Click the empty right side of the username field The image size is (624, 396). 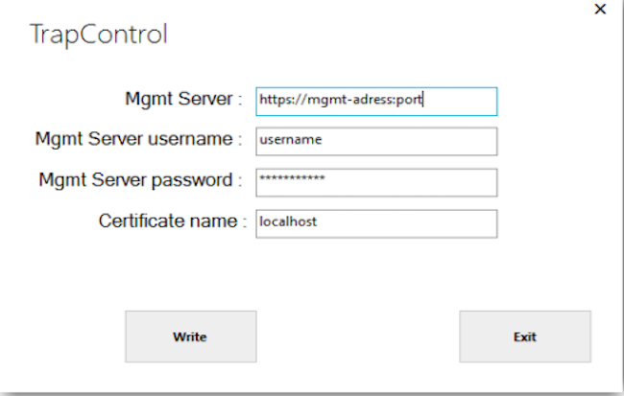point(432,140)
